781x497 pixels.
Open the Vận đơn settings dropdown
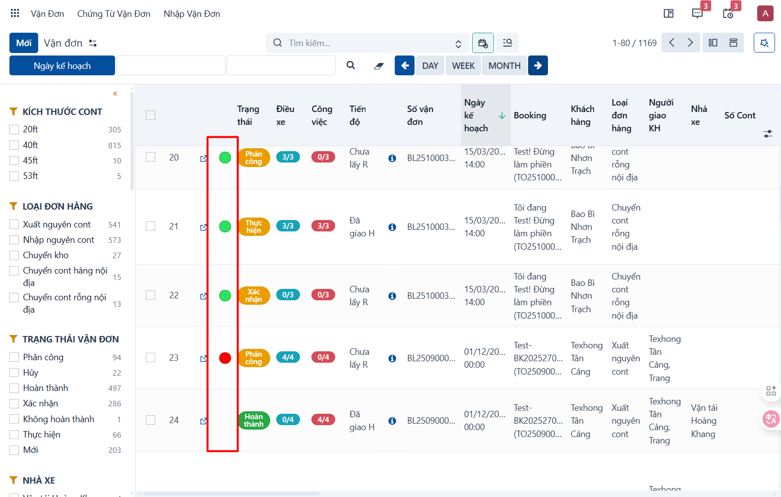pyautogui.click(x=93, y=43)
